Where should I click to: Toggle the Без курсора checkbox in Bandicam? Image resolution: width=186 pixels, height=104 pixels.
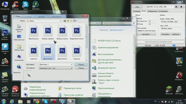pos(137,28)
